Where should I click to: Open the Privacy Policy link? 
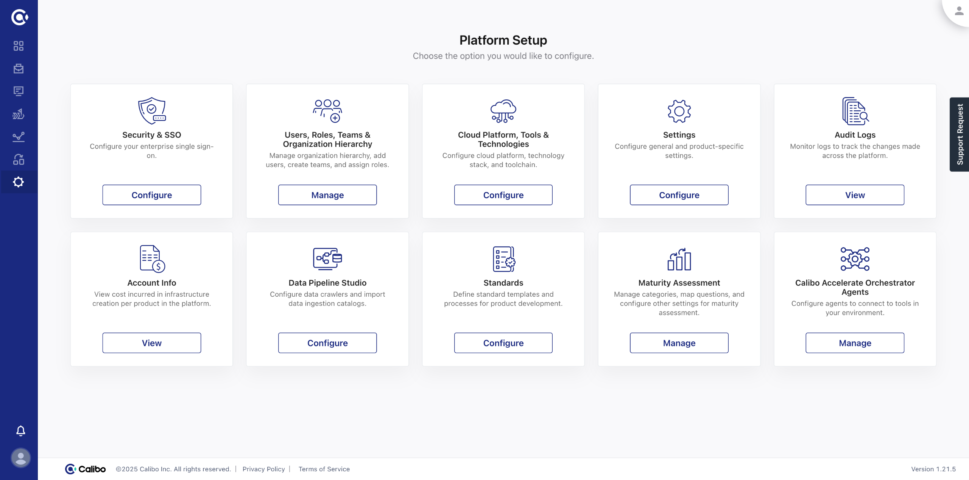263,469
